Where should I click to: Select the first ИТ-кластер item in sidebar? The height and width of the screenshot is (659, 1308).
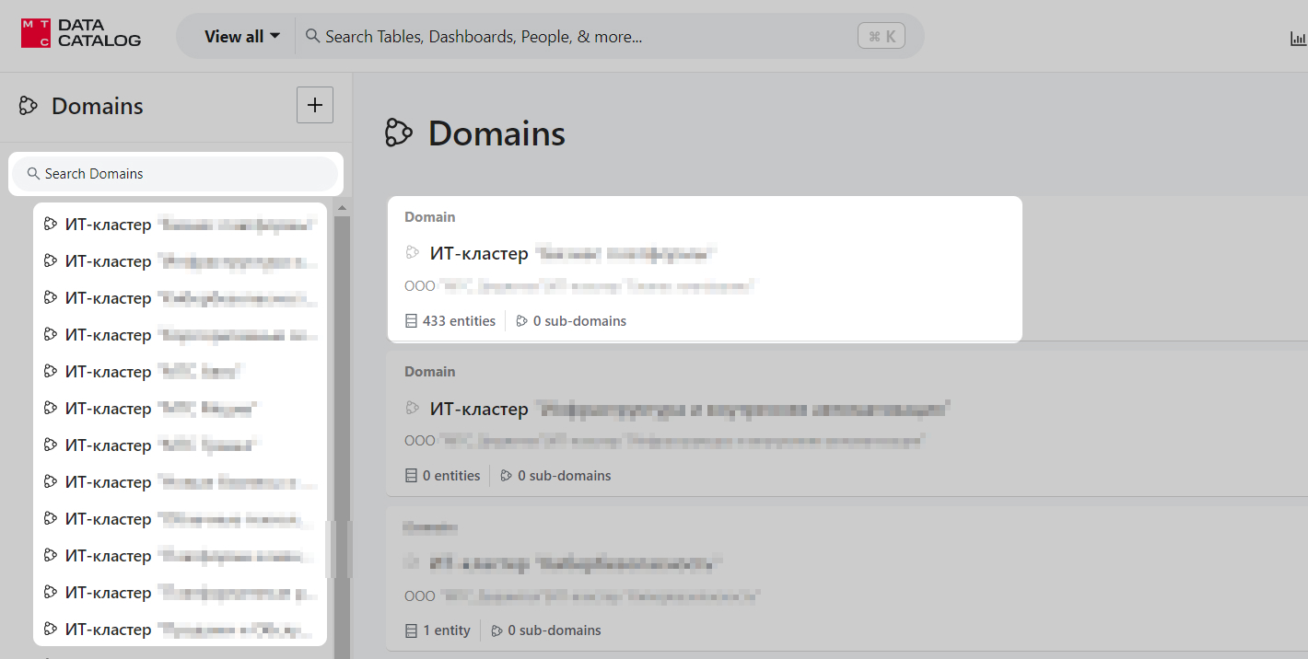point(180,225)
